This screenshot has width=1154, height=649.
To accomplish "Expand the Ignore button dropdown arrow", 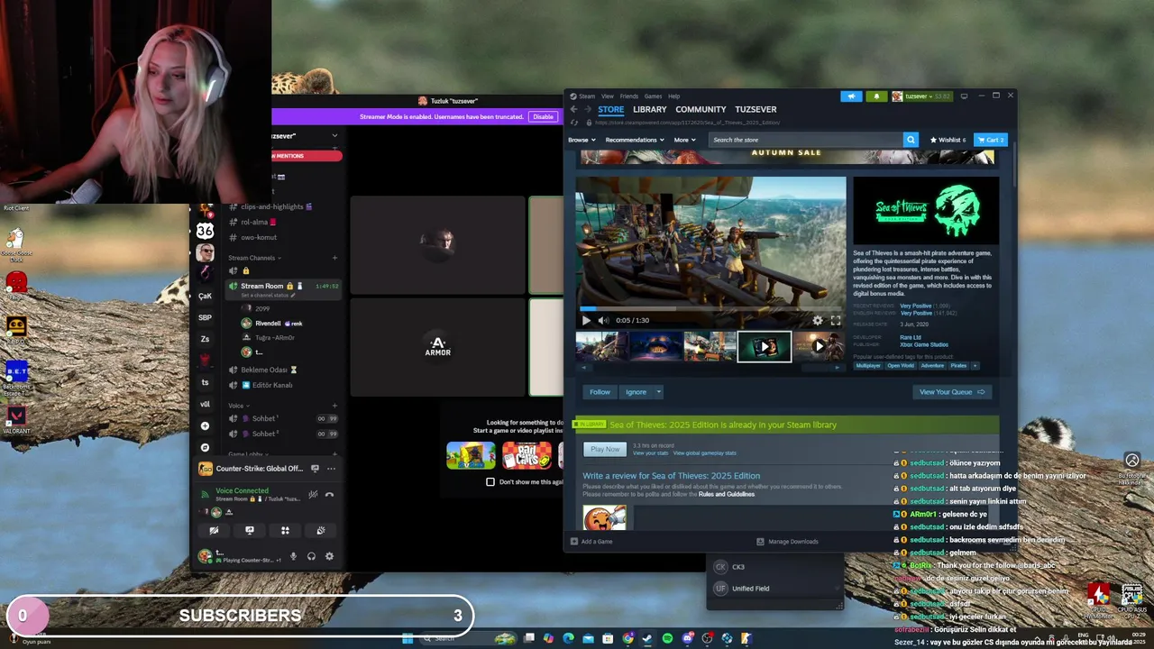I will pyautogui.click(x=659, y=392).
